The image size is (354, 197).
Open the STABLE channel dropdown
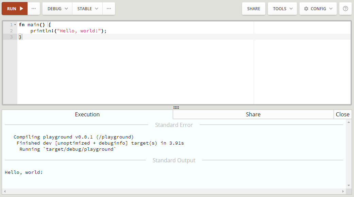point(87,9)
